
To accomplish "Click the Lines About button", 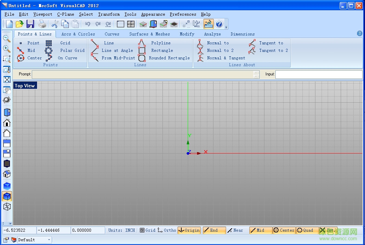I will coord(242,64).
